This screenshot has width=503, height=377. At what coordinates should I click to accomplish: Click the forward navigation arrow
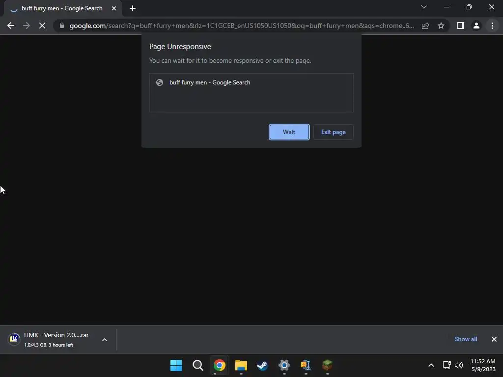pos(27,26)
